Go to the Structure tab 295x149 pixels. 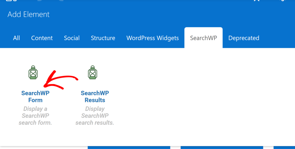pyautogui.click(x=103, y=38)
